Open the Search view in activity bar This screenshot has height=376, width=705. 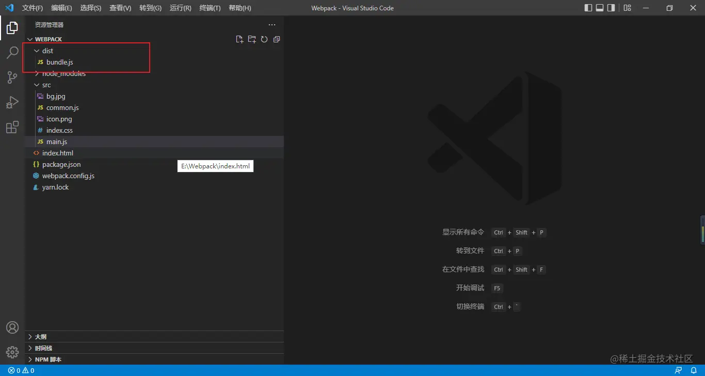pos(12,53)
